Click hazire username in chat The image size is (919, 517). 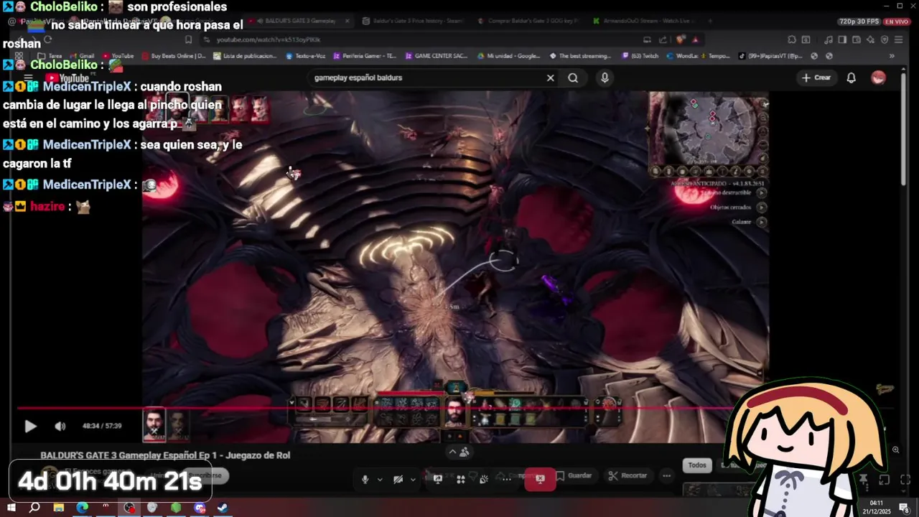coord(47,206)
